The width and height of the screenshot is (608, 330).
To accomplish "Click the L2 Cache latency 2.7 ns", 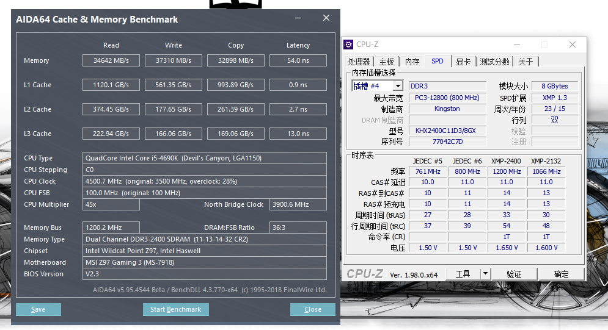I will pos(298,109).
